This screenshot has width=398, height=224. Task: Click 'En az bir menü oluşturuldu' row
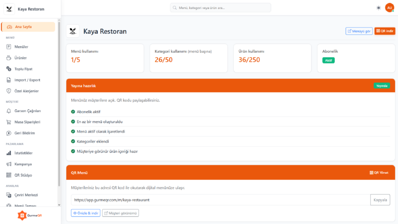coord(230,122)
